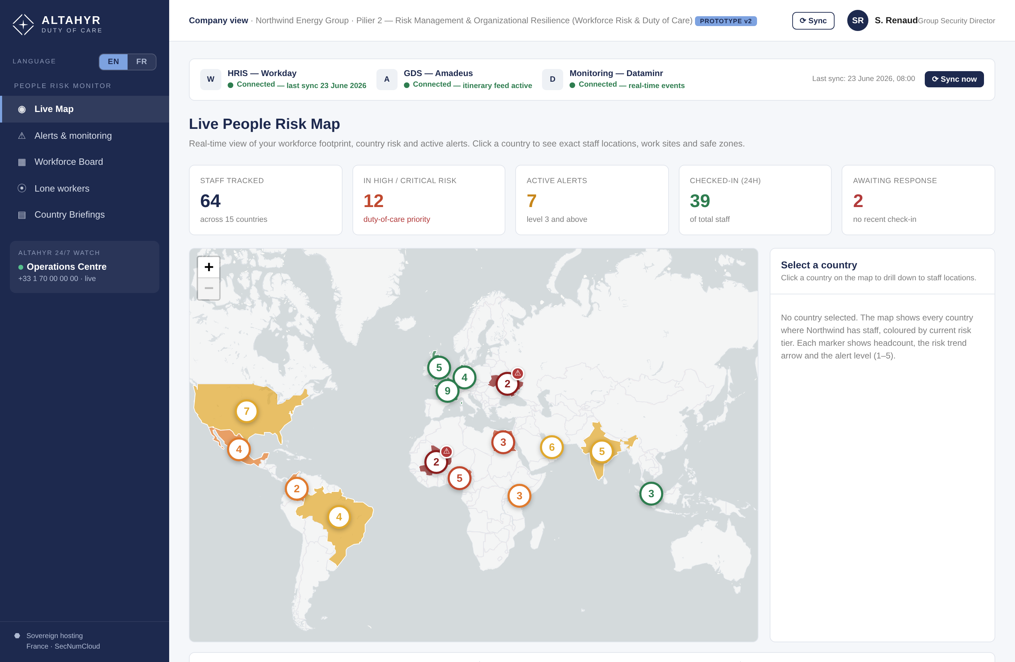Open Lone workers view
Screen dimensions: 1015x662
(x=85, y=188)
